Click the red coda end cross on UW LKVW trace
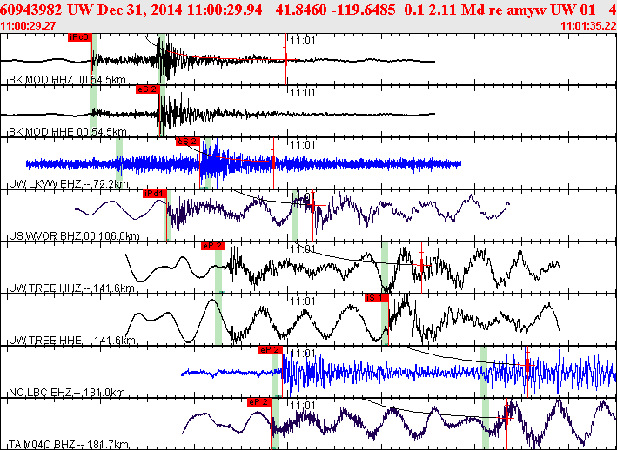 click(273, 162)
